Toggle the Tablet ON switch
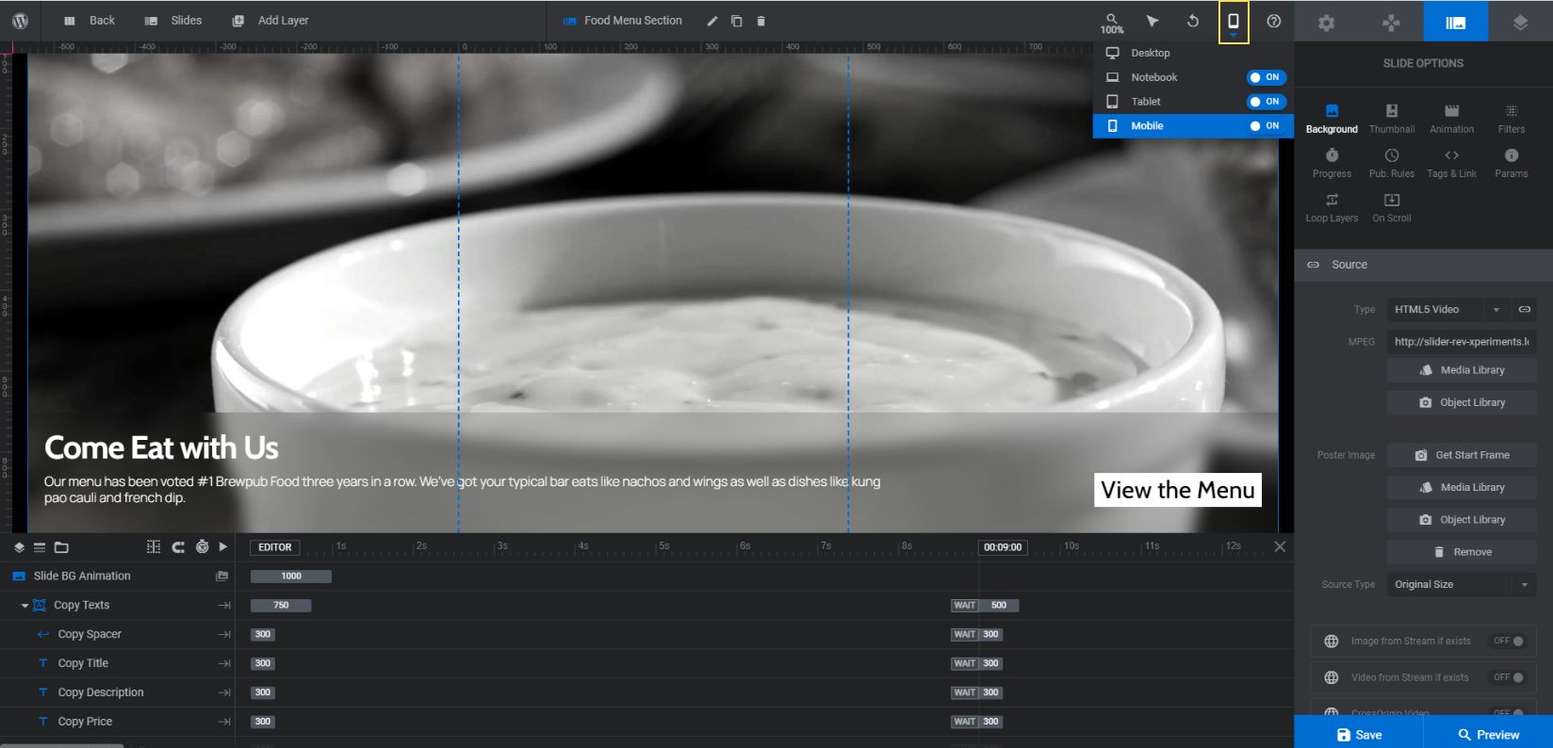Screen dimensions: 1553x748 point(1267,102)
